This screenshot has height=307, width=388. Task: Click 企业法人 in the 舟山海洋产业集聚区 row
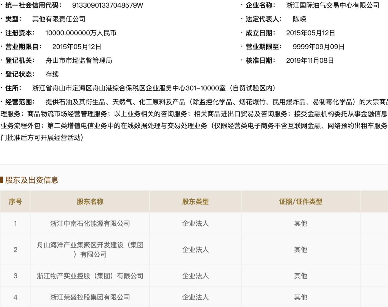click(195, 250)
